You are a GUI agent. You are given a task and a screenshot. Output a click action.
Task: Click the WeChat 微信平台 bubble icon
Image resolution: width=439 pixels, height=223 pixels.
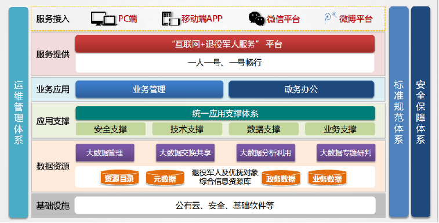pyautogui.click(x=257, y=19)
